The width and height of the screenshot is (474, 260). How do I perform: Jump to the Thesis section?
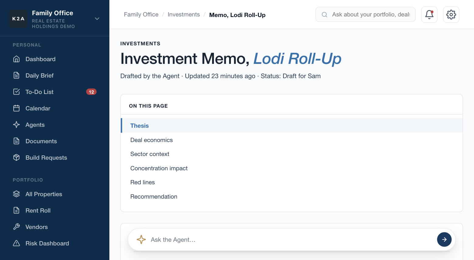(x=292, y=126)
